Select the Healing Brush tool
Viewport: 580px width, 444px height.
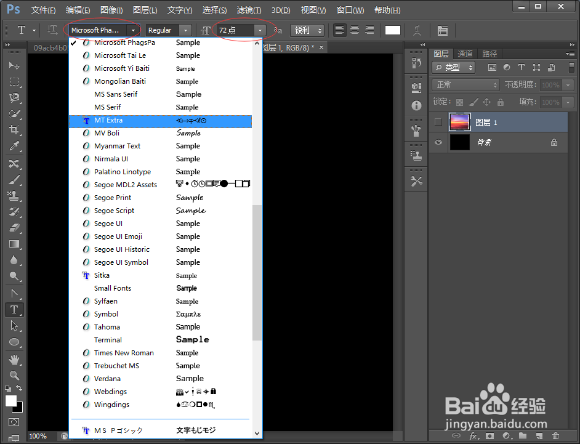pos(14,164)
